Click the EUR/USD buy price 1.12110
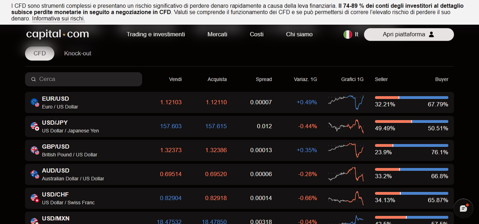Screen dimensions: 479x224 click(x=216, y=102)
